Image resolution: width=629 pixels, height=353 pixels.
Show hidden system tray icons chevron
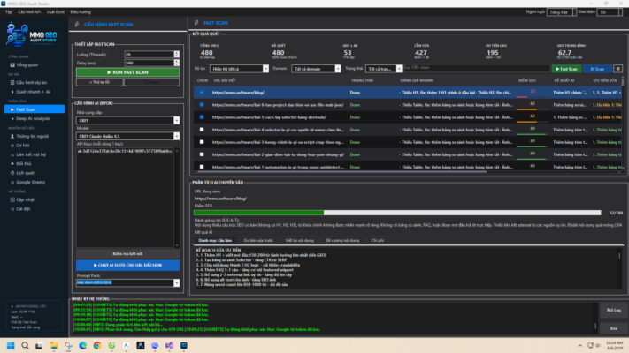[580, 345]
